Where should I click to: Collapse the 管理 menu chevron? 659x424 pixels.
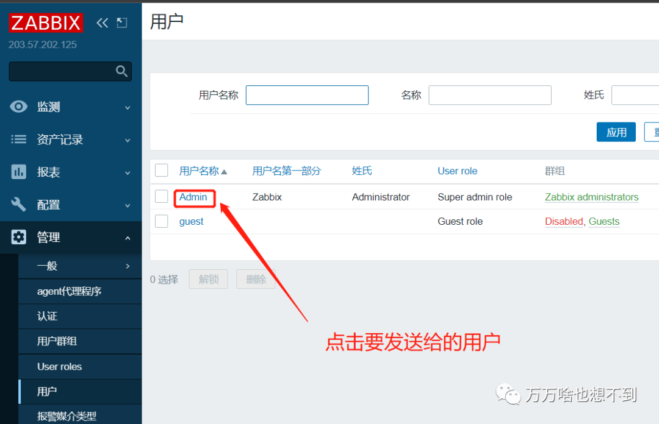pos(128,238)
